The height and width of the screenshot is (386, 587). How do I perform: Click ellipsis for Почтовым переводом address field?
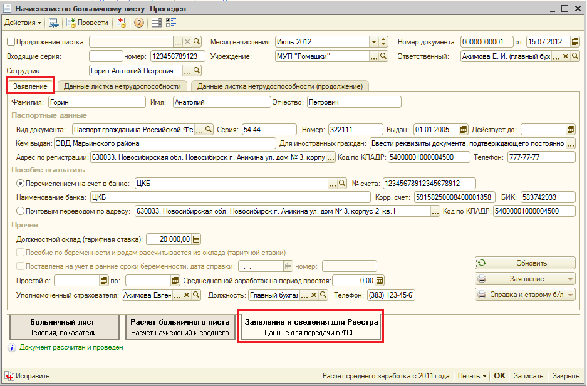click(x=435, y=211)
